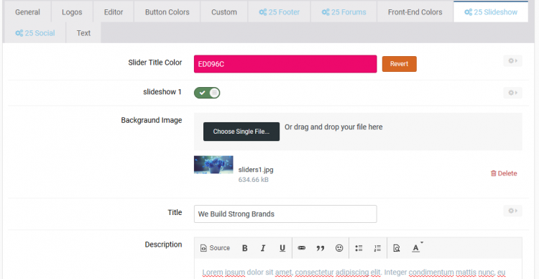Open settings gear for Title row
This screenshot has width=539, height=279.
pyautogui.click(x=512, y=211)
